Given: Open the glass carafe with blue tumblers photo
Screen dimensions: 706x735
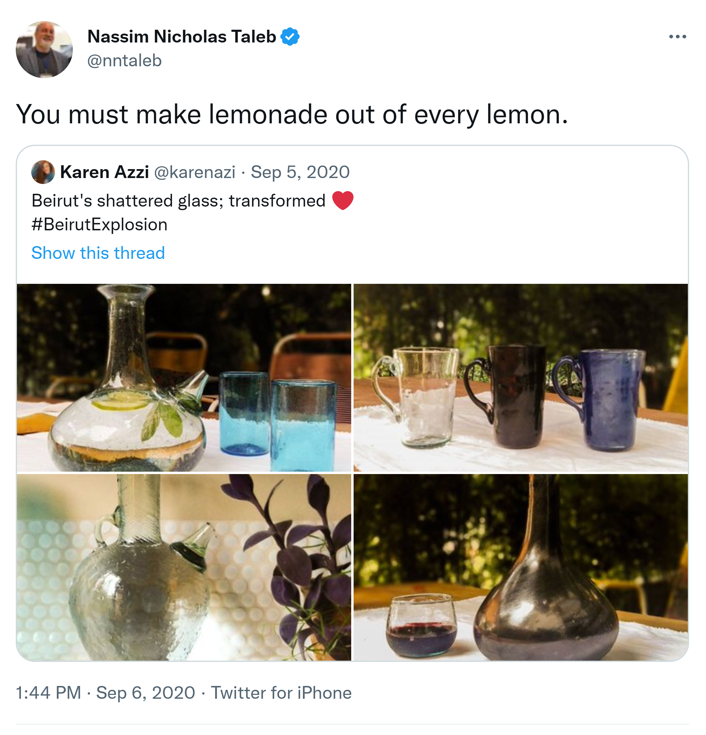Looking at the screenshot, I should [x=184, y=377].
